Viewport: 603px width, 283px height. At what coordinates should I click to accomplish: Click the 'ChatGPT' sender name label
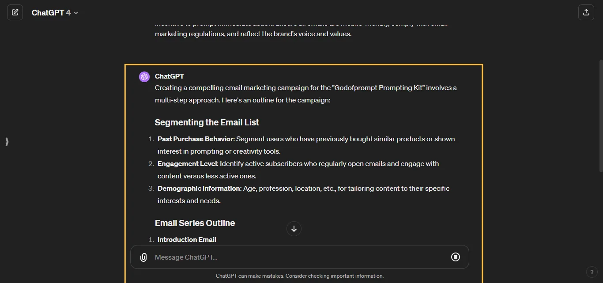170,76
